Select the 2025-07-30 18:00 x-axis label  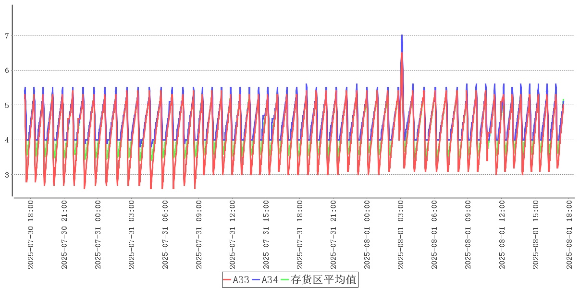click(31, 235)
